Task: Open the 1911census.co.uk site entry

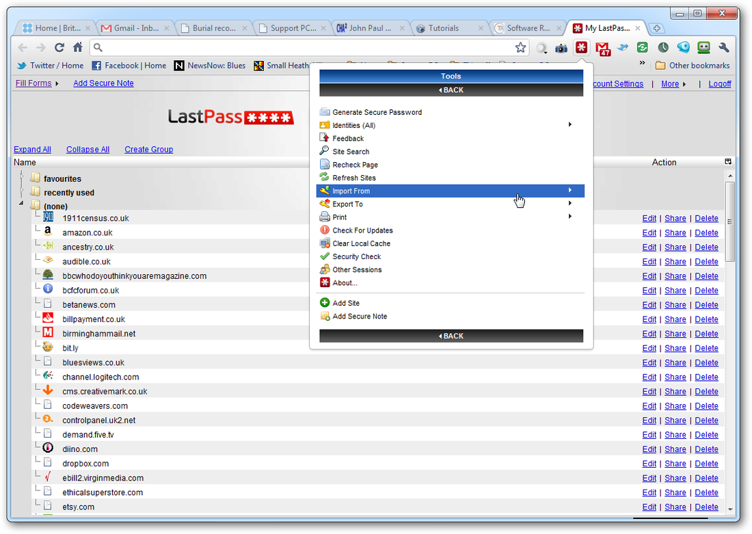Action: tap(96, 218)
